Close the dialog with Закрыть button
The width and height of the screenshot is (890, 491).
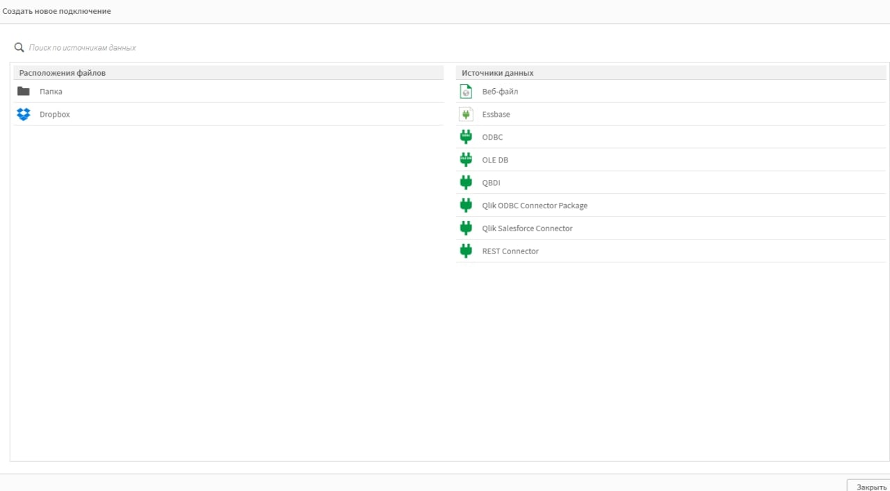pyautogui.click(x=868, y=487)
